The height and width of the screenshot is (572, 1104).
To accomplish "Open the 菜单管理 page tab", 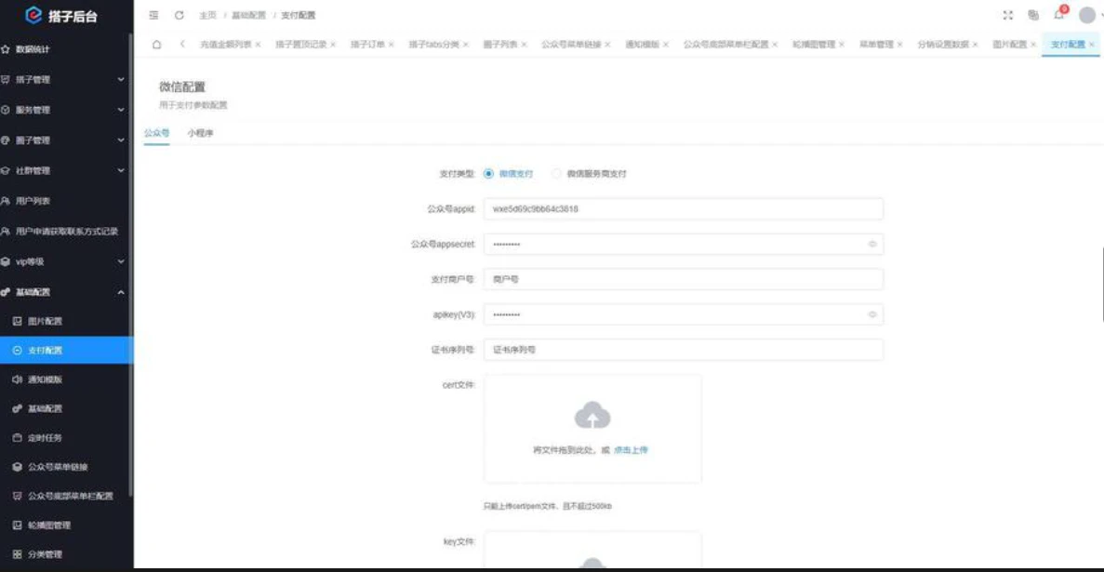I will click(x=875, y=45).
